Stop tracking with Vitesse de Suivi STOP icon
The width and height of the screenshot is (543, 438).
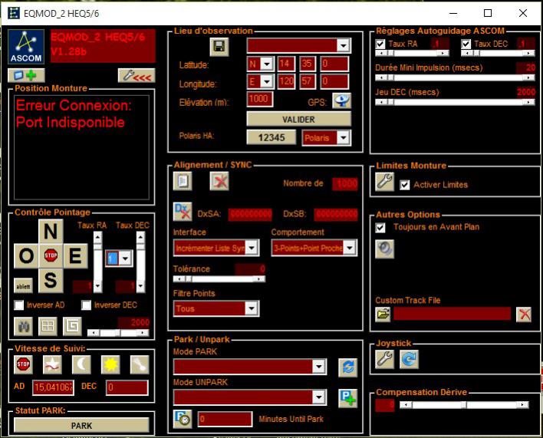click(23, 364)
